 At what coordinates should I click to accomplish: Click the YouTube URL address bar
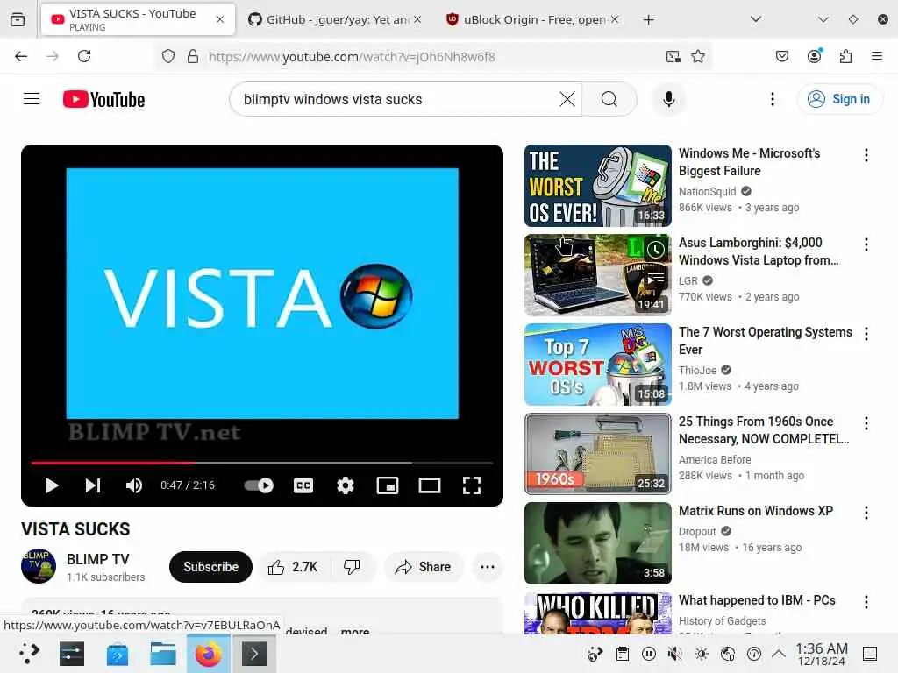(x=432, y=56)
